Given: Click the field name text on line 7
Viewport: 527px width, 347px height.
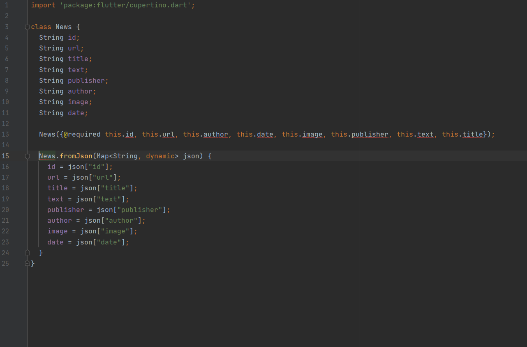Looking at the screenshot, I should [x=76, y=70].
